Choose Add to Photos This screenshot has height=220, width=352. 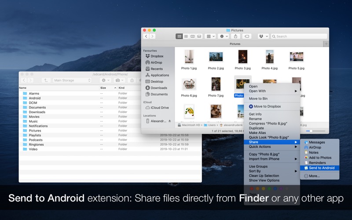320,158
